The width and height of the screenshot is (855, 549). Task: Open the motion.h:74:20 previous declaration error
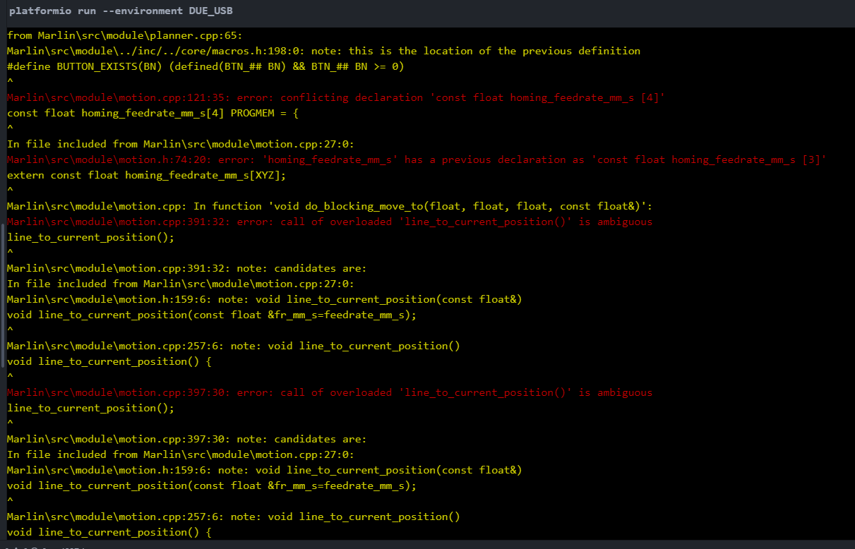pyautogui.click(x=417, y=159)
